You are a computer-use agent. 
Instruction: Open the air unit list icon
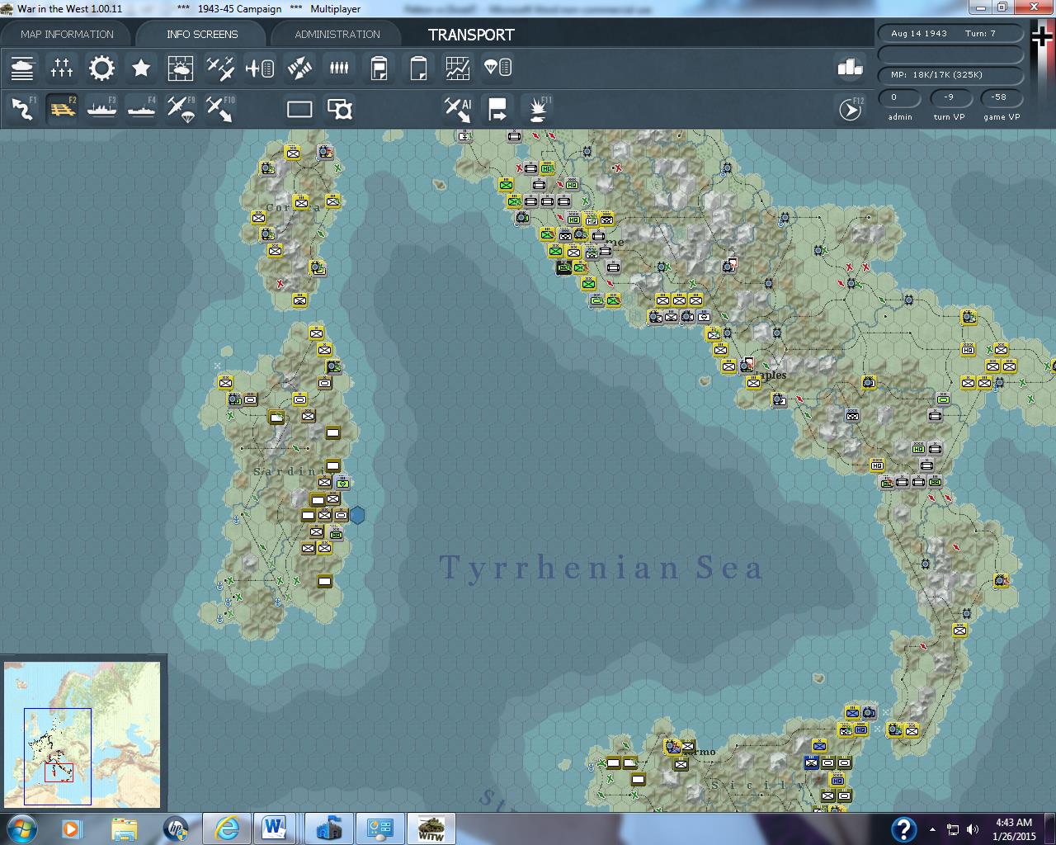260,68
